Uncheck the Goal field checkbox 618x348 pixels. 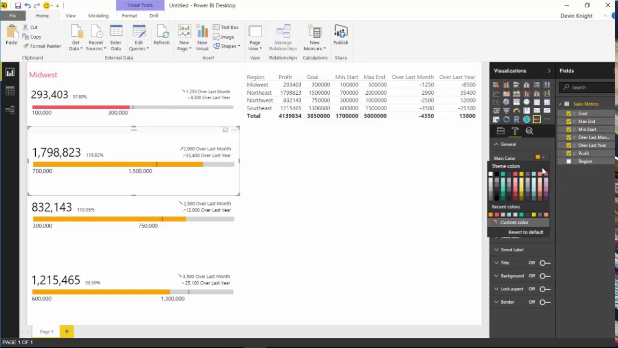click(x=569, y=114)
